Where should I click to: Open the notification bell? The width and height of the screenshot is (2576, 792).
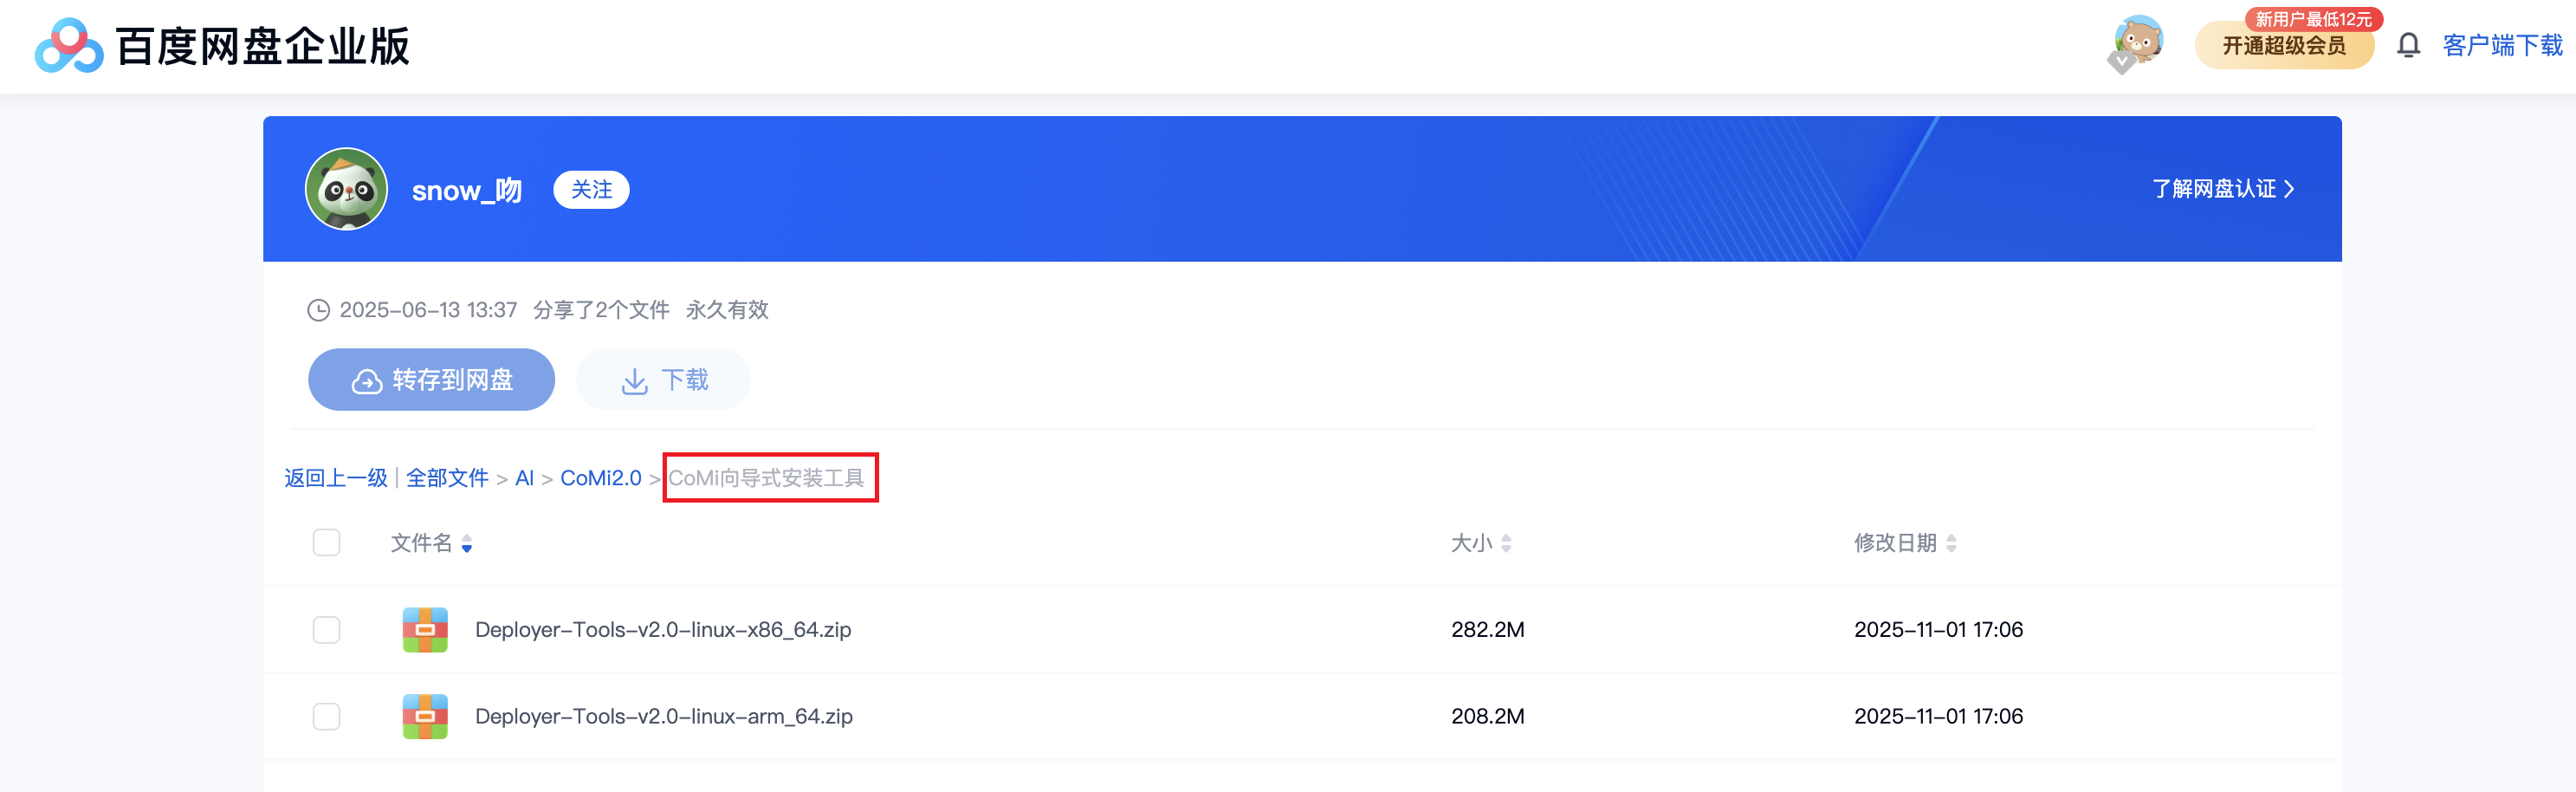point(2408,46)
